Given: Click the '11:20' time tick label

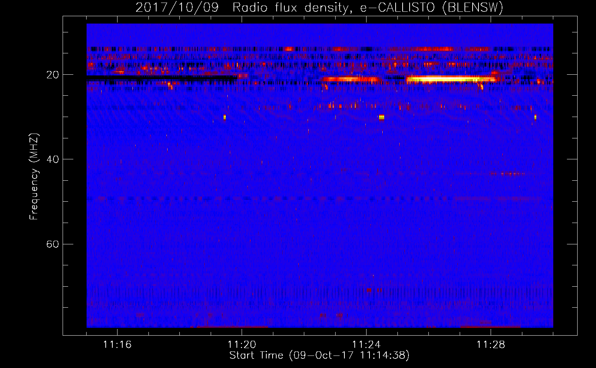Looking at the screenshot, I should click(x=242, y=345).
